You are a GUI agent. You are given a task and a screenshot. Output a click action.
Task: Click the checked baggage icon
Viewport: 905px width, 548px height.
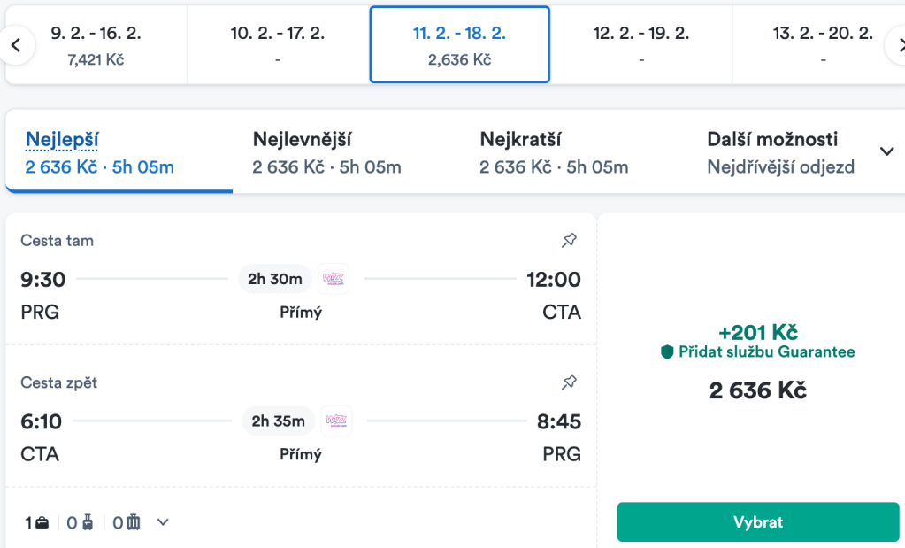coord(134,522)
